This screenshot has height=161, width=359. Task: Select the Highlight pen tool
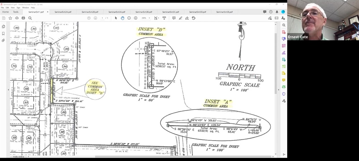click(x=181, y=18)
